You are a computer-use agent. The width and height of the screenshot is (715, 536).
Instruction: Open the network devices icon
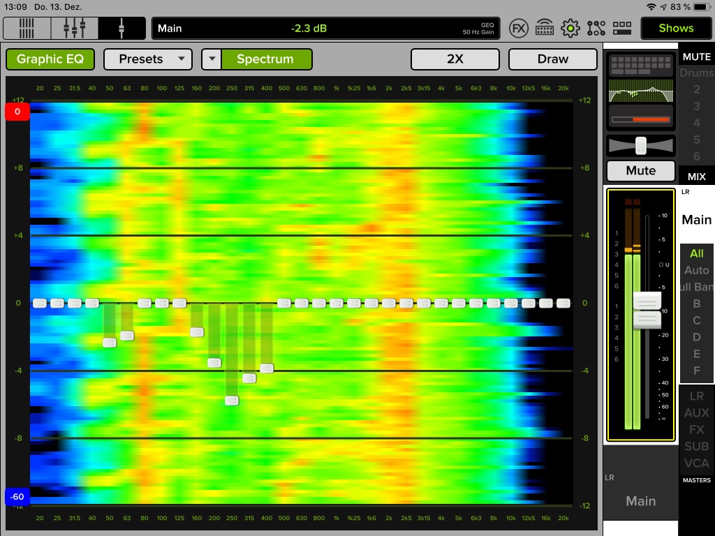(x=545, y=29)
